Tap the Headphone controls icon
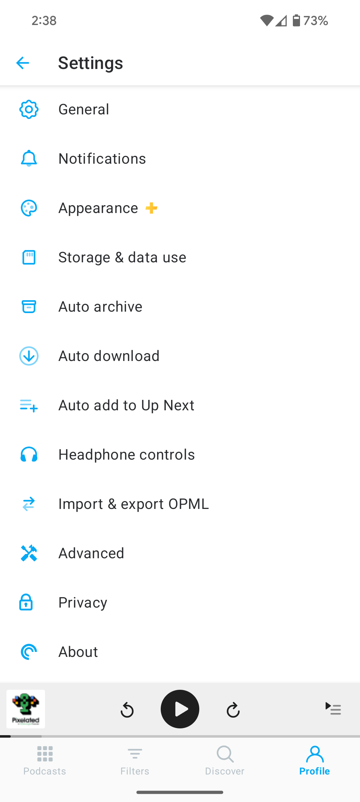Image resolution: width=360 pixels, height=802 pixels. (x=29, y=455)
